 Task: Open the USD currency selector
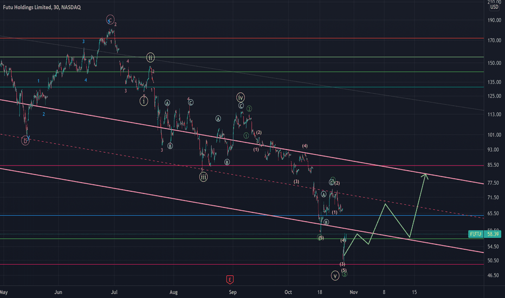494,7
